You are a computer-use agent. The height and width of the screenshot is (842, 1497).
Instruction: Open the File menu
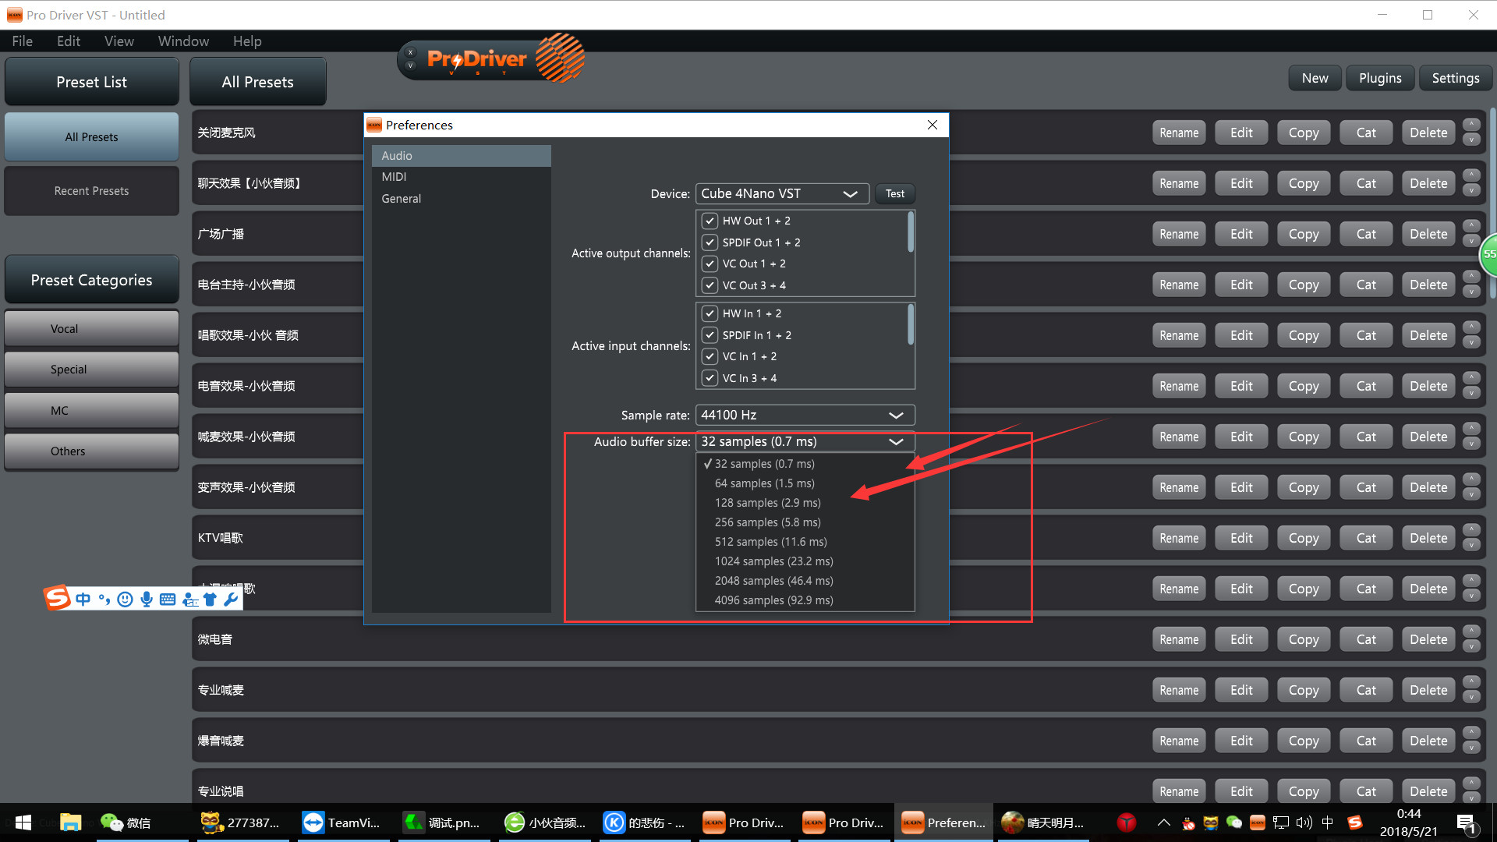23,41
